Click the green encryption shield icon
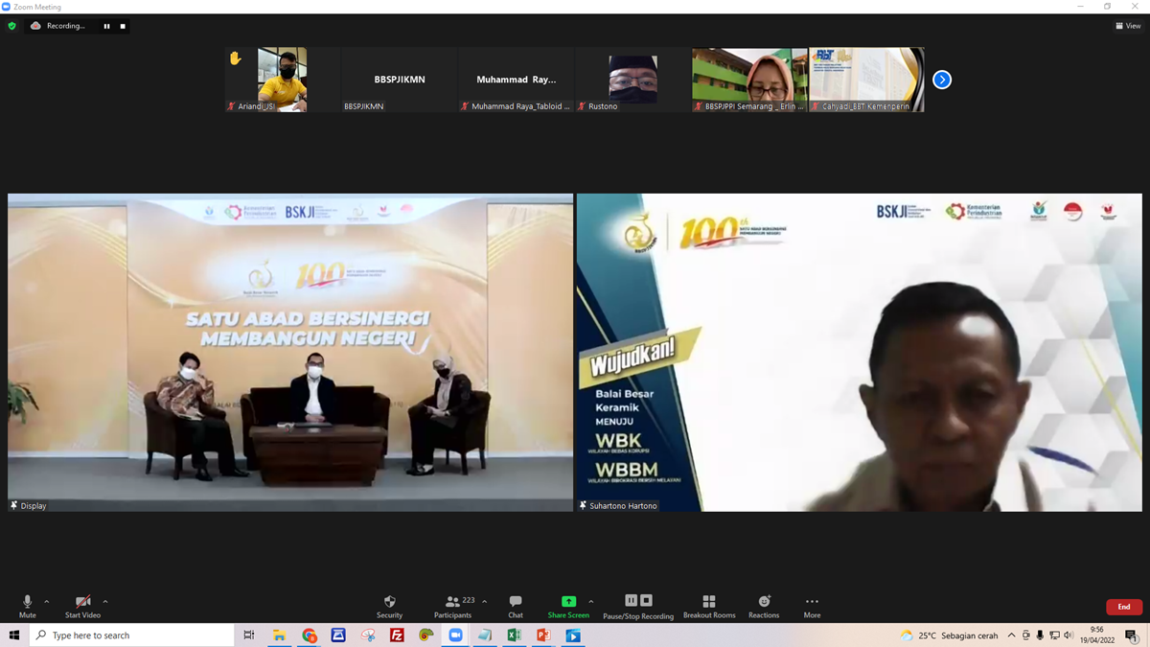 11,26
